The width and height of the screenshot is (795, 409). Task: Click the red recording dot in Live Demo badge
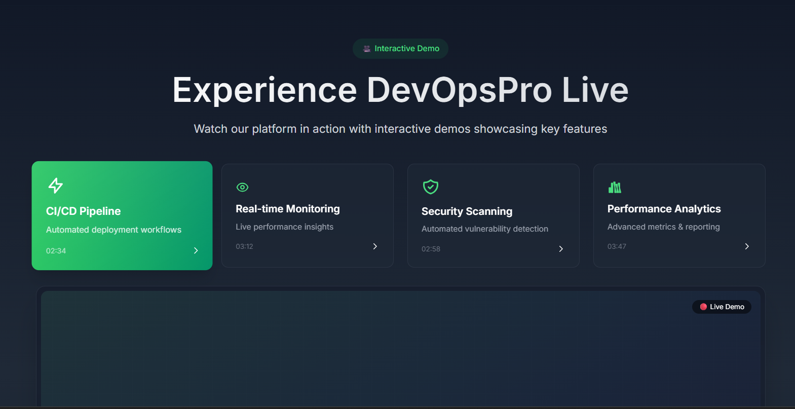(703, 307)
